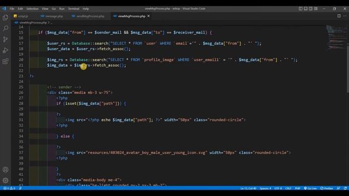Click the avatar svg path on line 37
This screenshot has width=349, height=196.
pos(147,152)
